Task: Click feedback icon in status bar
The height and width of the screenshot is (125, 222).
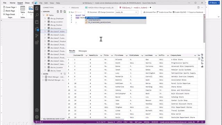Action: point(198,122)
